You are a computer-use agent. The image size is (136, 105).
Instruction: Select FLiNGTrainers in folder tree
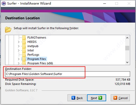coord(37,37)
